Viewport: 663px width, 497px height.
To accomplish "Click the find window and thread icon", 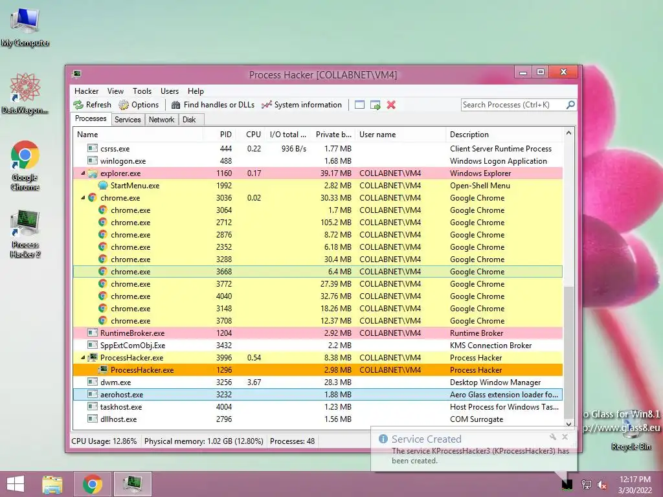I will [x=375, y=105].
